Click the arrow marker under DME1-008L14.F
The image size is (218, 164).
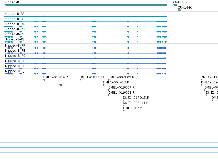[123, 105]
